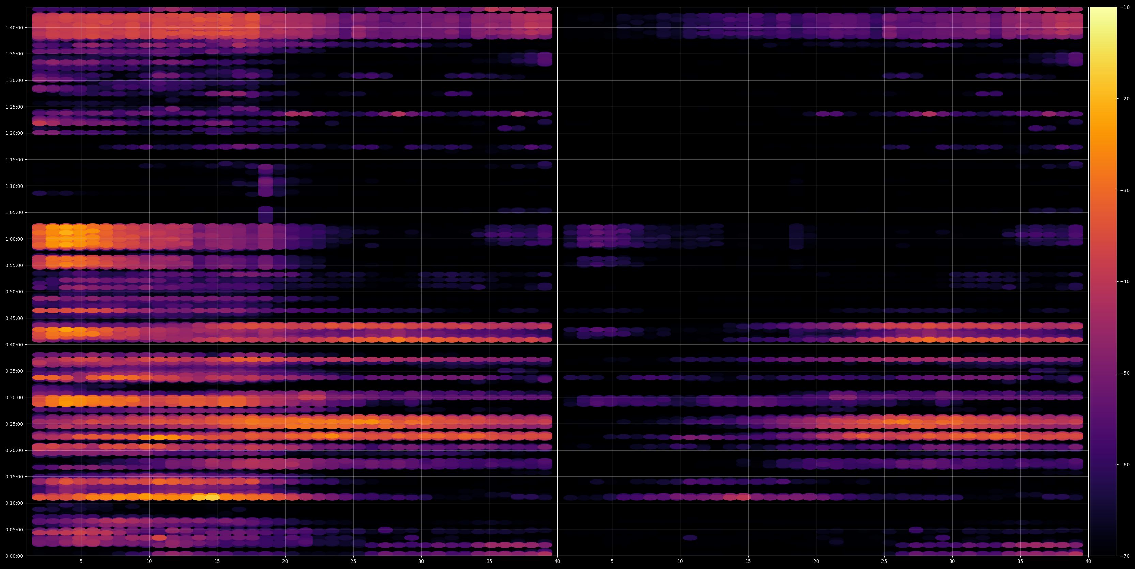The image size is (1135, 569).
Task: Click the 0:55:00 y-axis time label
Action: [14, 265]
